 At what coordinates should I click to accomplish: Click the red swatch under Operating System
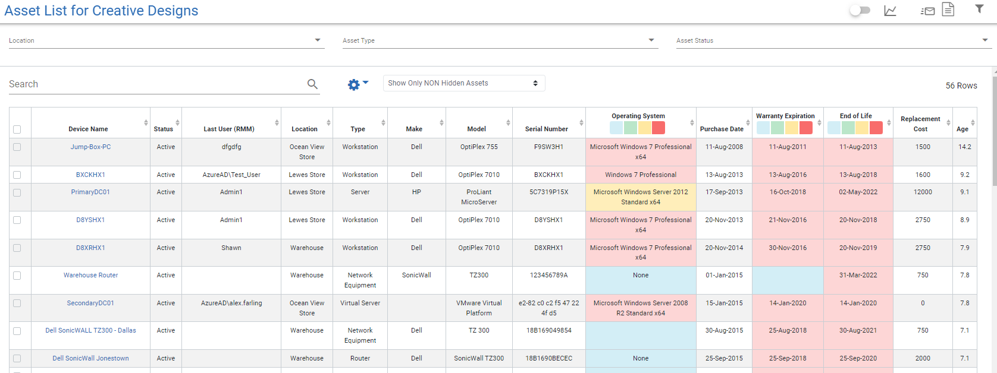pos(659,128)
